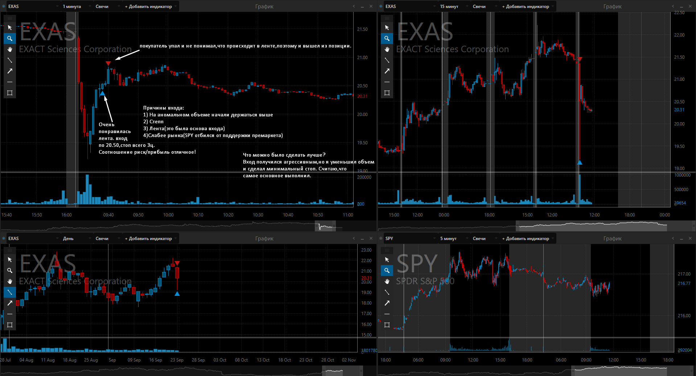The image size is (696, 376).
Task: Select hand pan tool in SPY chart
Action: tap(387, 281)
